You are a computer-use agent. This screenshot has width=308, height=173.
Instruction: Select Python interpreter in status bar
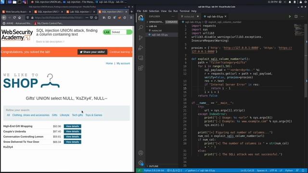pos(154,171)
